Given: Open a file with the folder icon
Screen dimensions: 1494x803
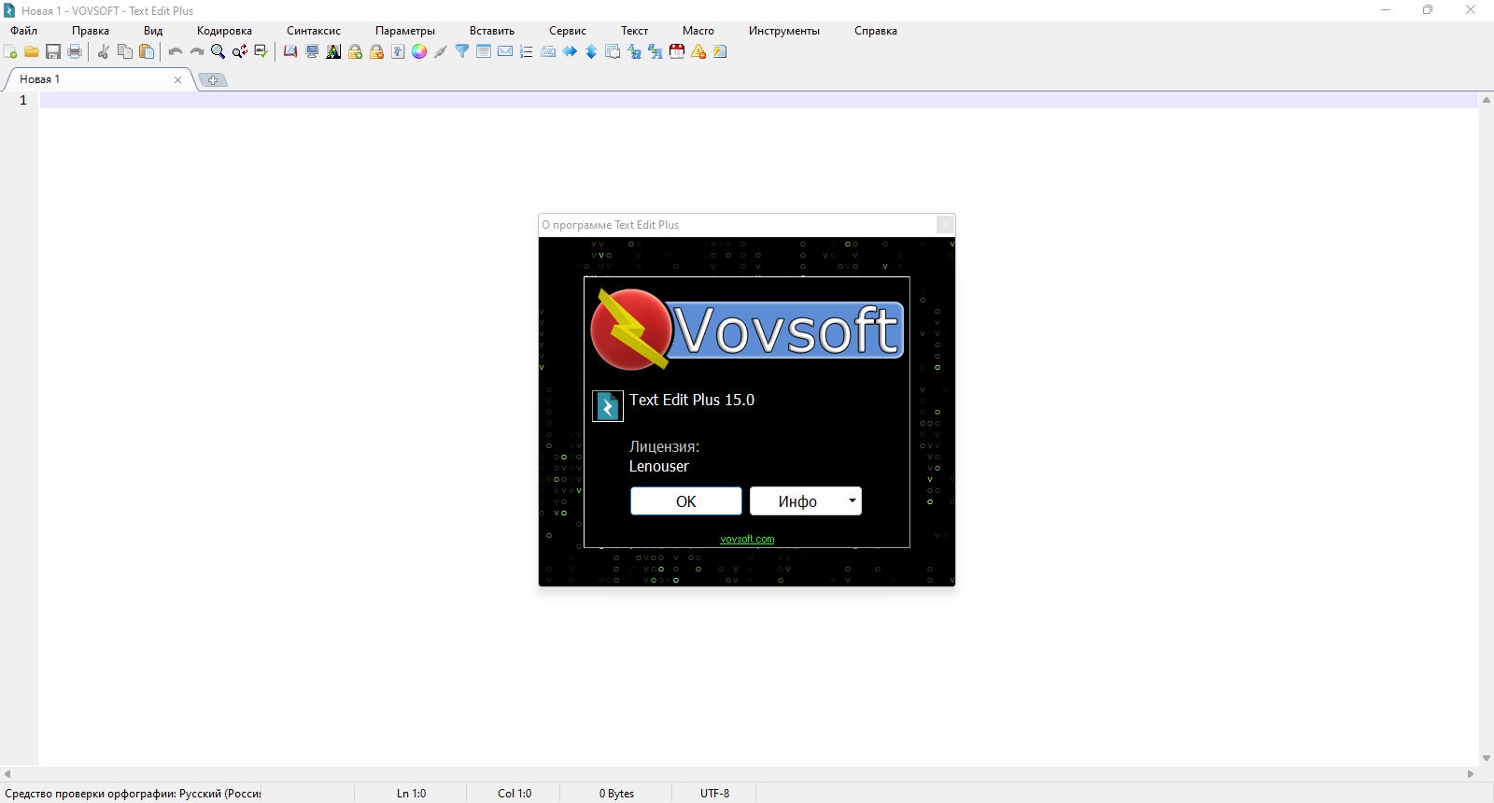Looking at the screenshot, I should point(32,51).
